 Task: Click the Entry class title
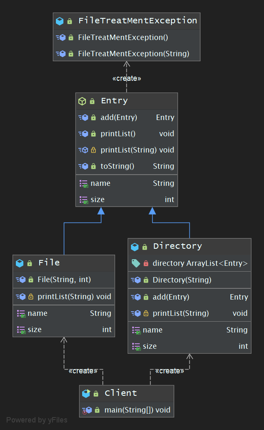click(114, 101)
